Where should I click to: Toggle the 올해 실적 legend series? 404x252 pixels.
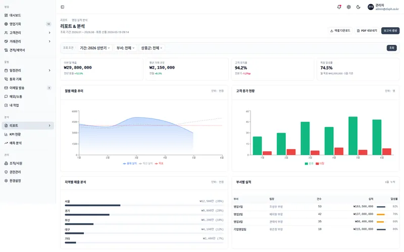point(130,163)
